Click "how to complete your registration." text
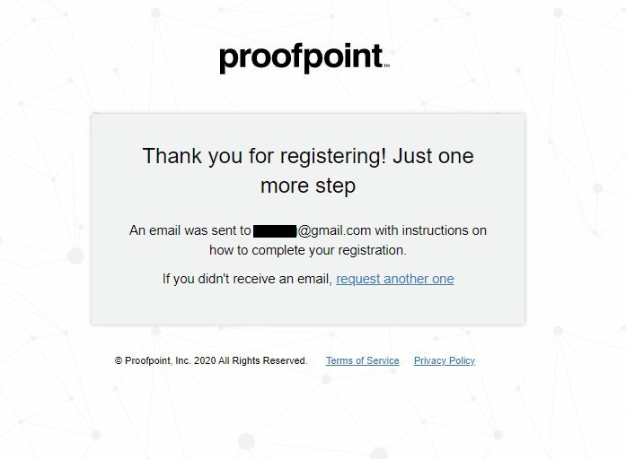Screen dimensions: 626x459 (x=308, y=250)
